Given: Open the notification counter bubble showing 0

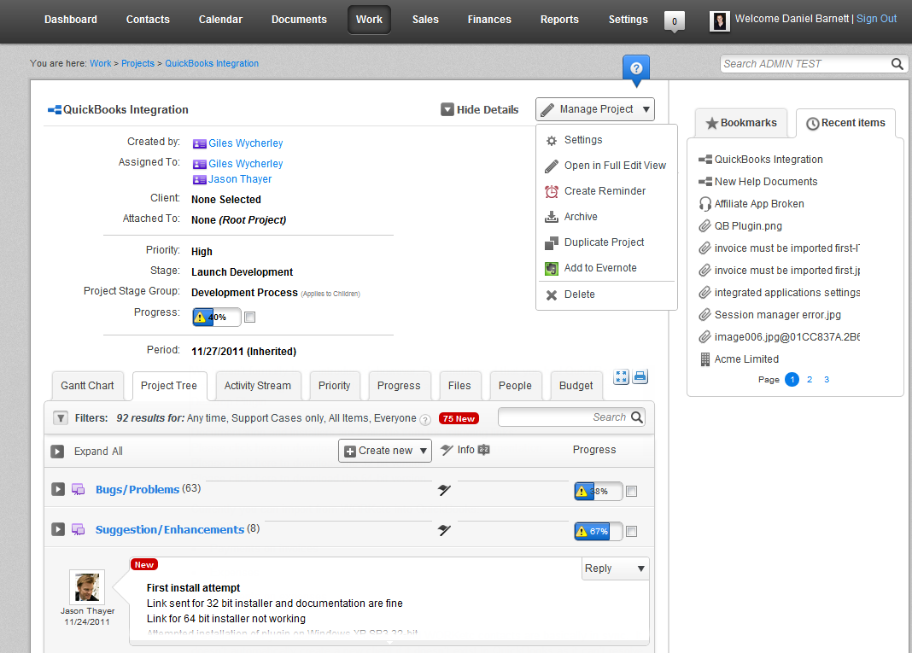Looking at the screenshot, I should coord(674,21).
